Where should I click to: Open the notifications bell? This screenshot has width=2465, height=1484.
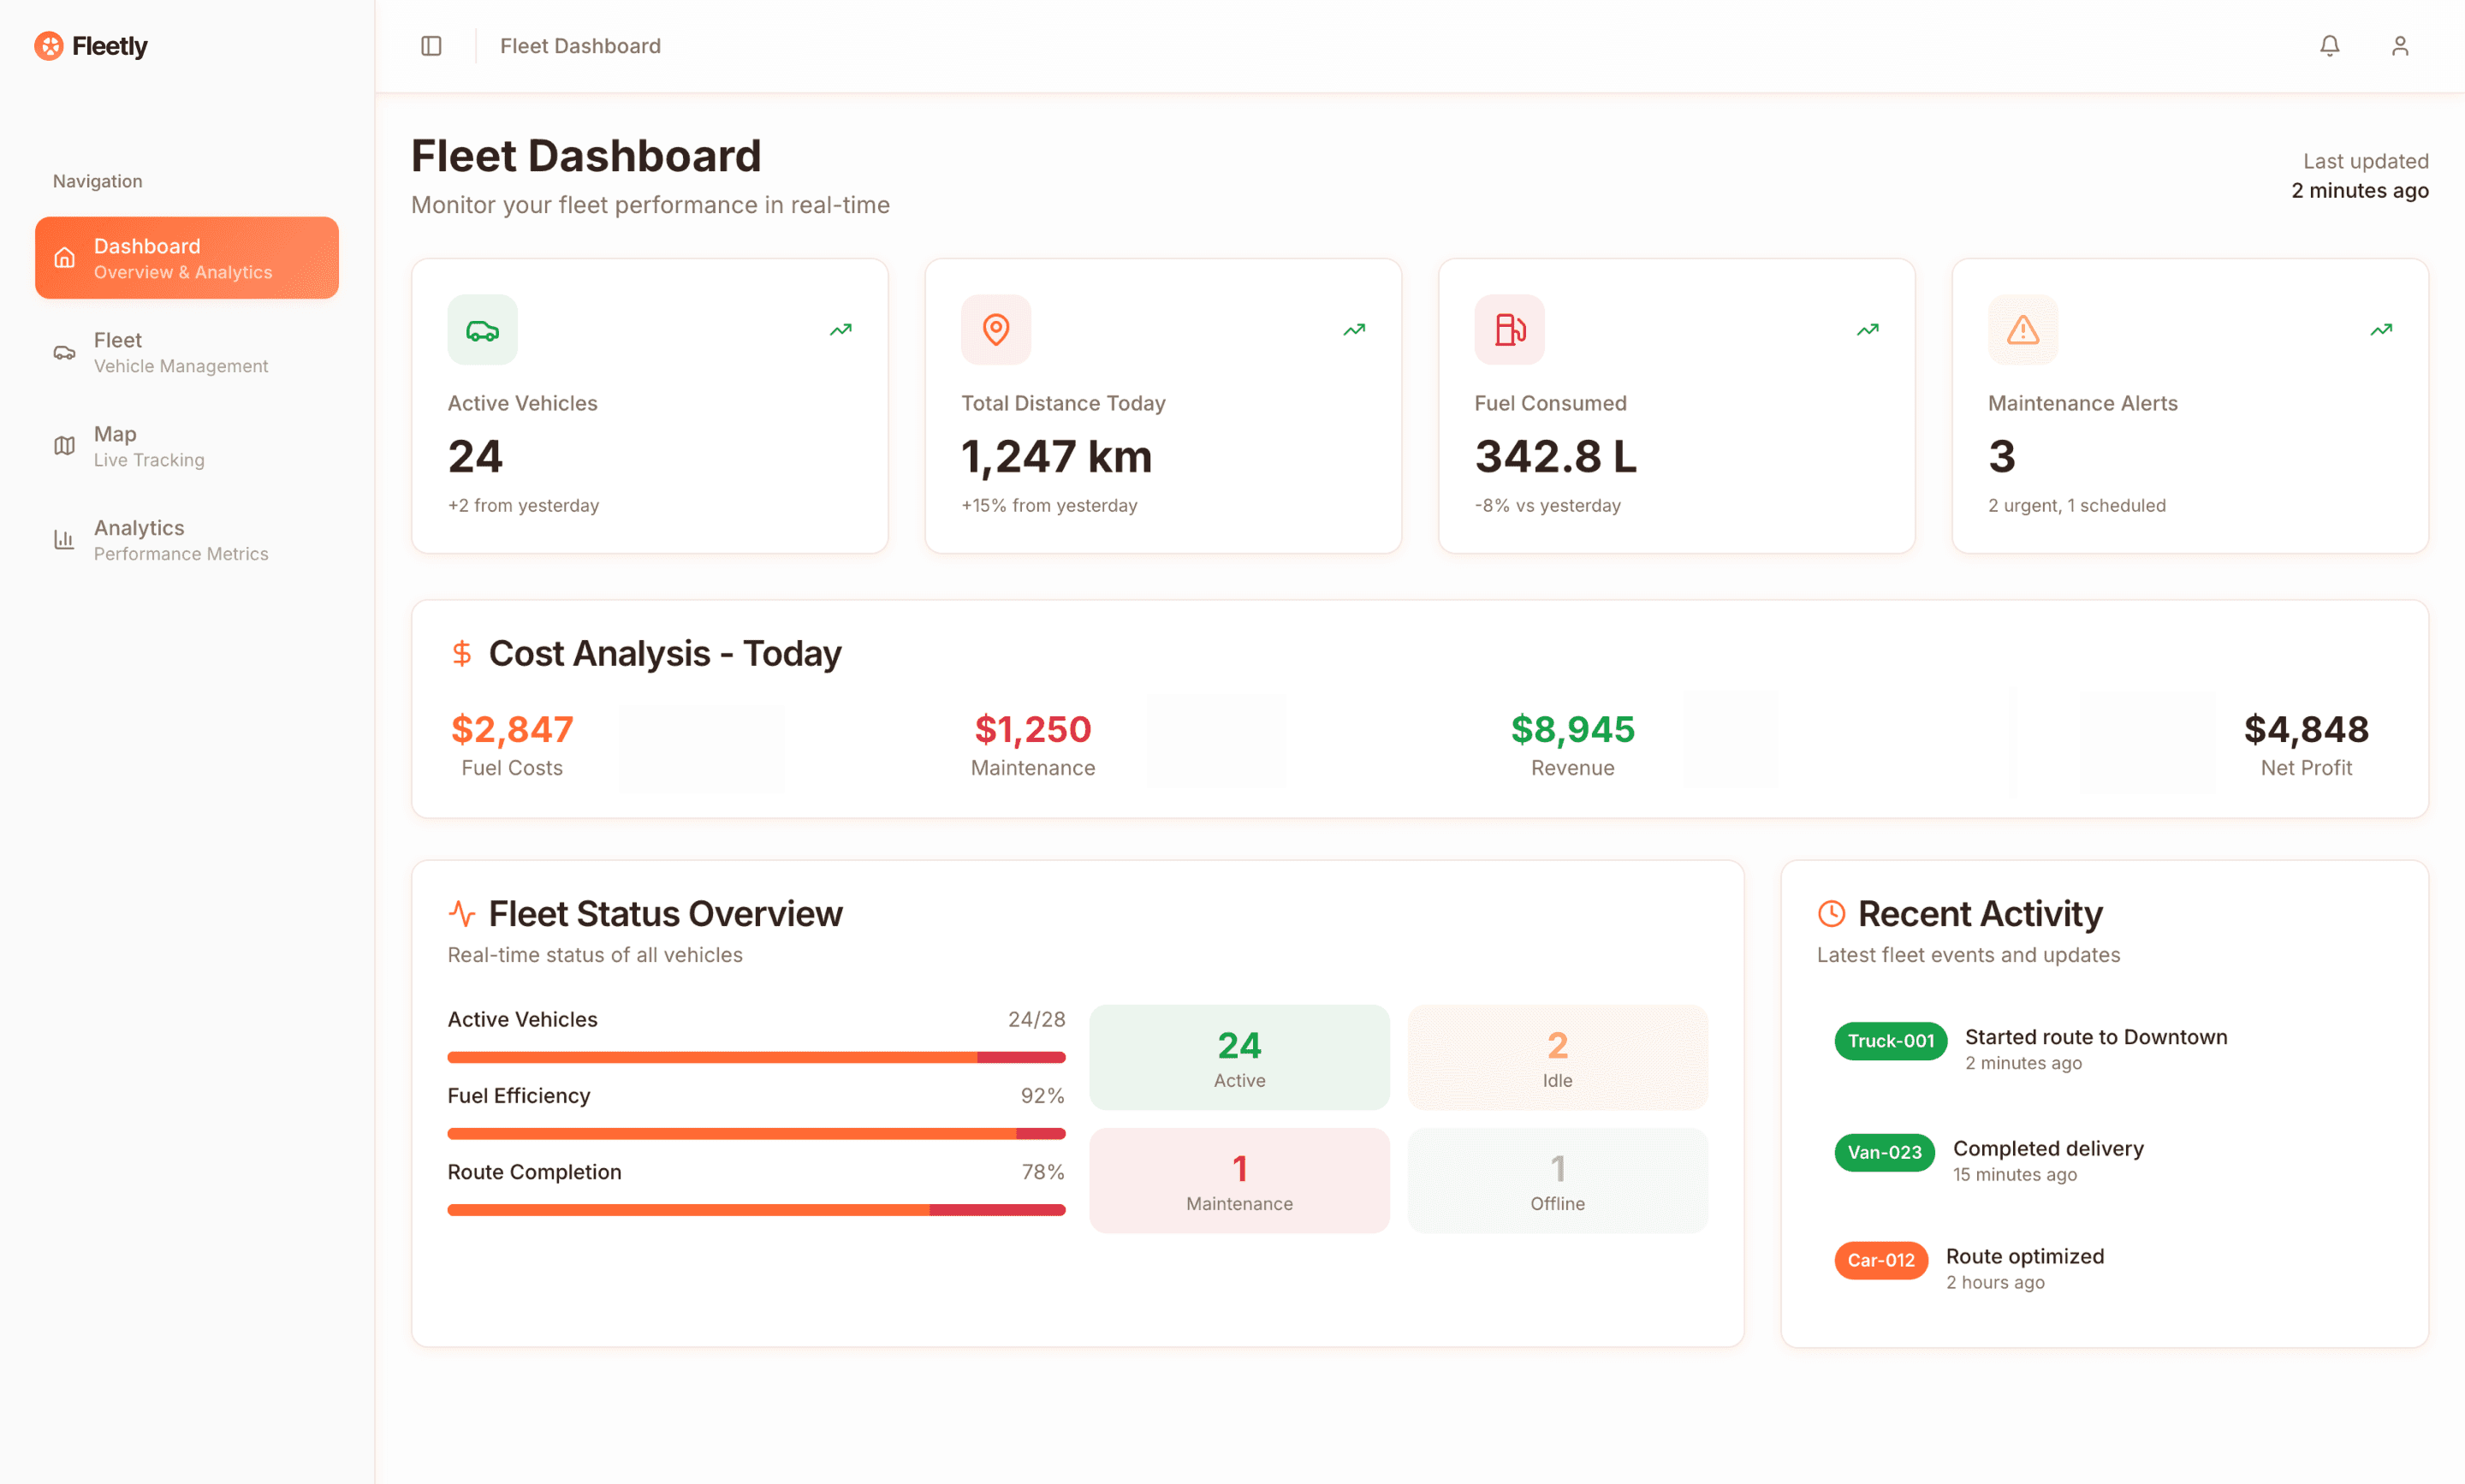pos(2329,46)
